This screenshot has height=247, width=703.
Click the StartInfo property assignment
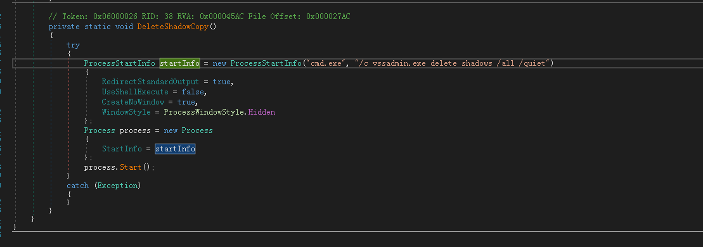(x=122, y=149)
